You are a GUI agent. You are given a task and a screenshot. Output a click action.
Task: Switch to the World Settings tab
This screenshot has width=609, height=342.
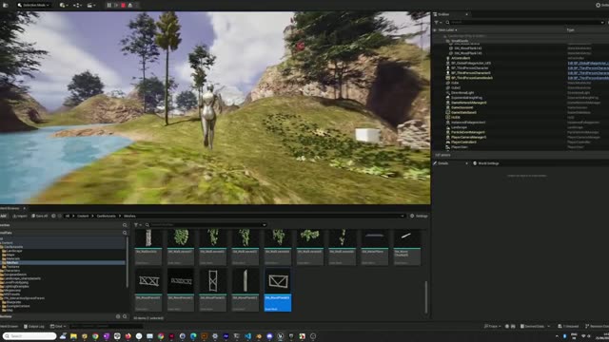pos(486,163)
